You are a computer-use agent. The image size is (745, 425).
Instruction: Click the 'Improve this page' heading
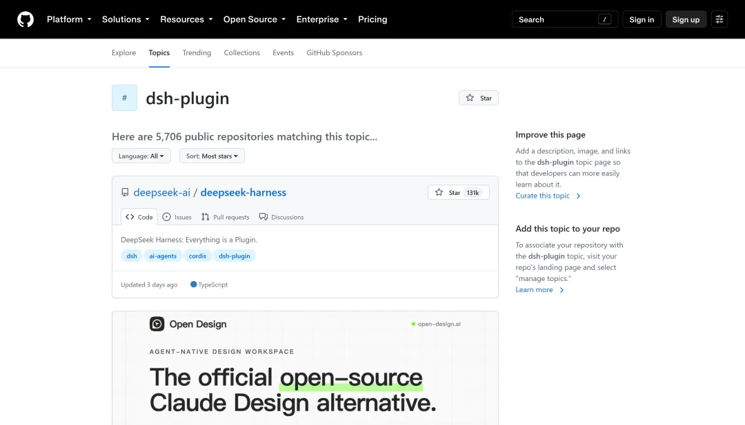[550, 135]
